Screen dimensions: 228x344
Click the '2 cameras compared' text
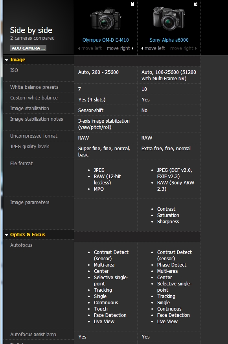pyautogui.click(x=32, y=38)
